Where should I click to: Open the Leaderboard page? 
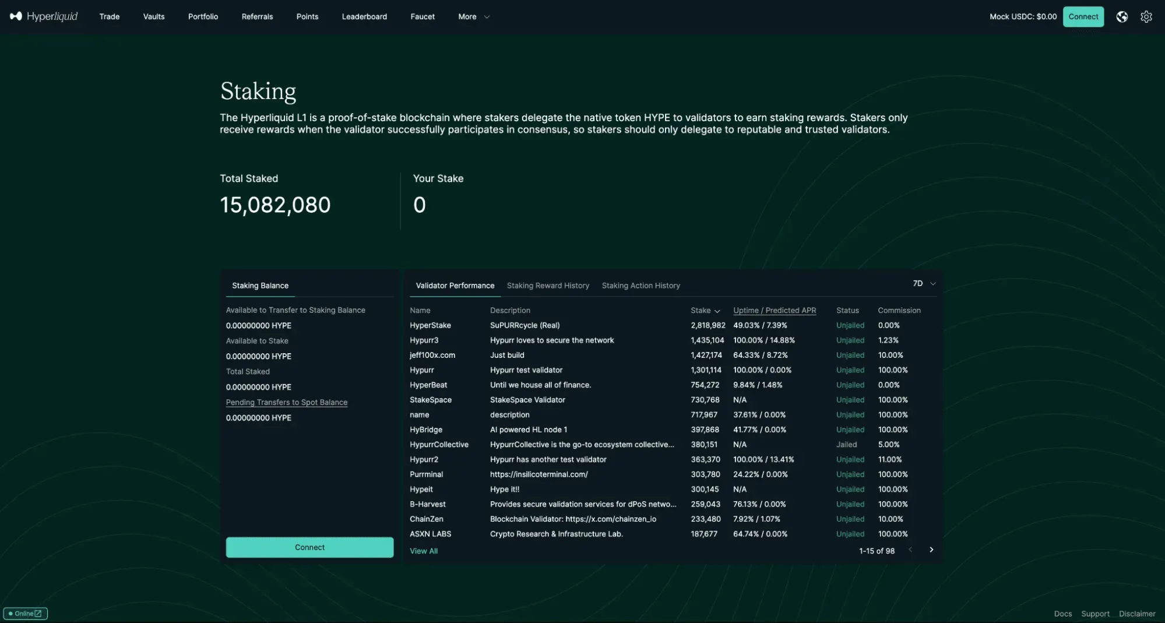coord(364,17)
